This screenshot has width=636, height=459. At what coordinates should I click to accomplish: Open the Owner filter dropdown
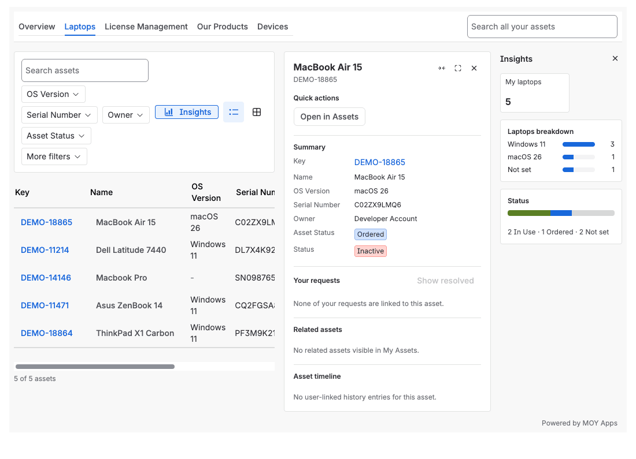(125, 115)
